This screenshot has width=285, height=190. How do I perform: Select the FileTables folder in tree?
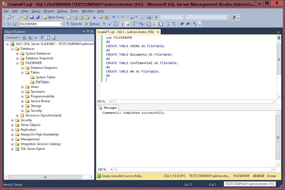pyautogui.click(x=42, y=82)
